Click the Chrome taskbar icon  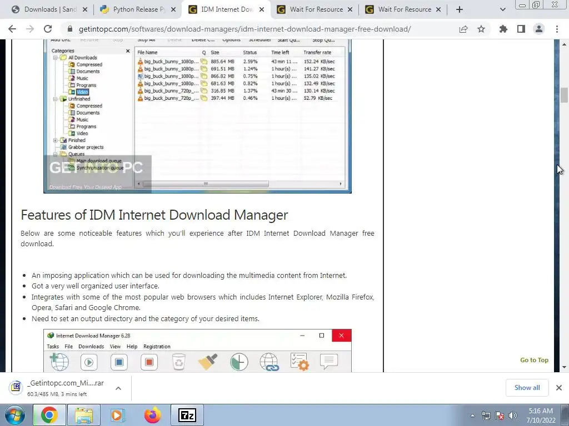49,415
